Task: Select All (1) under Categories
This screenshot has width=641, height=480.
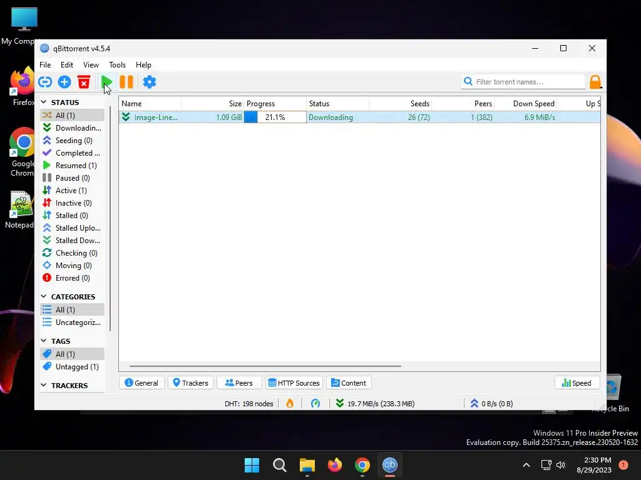Action: [73, 310]
